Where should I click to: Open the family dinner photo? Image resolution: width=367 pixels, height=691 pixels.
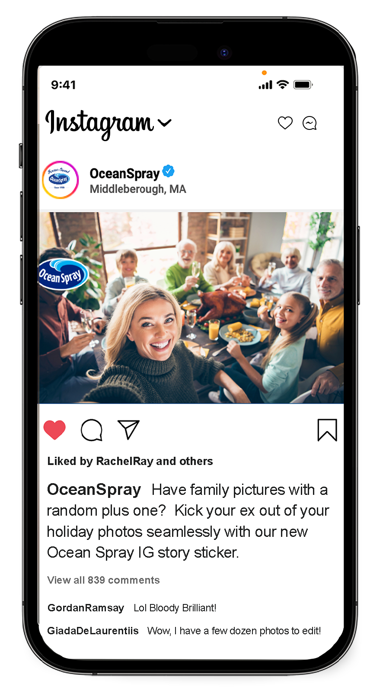(191, 307)
